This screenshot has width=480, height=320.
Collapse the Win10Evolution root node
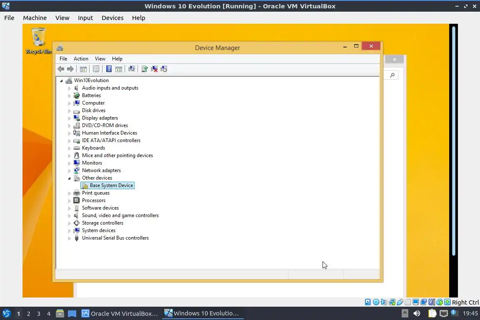click(61, 81)
